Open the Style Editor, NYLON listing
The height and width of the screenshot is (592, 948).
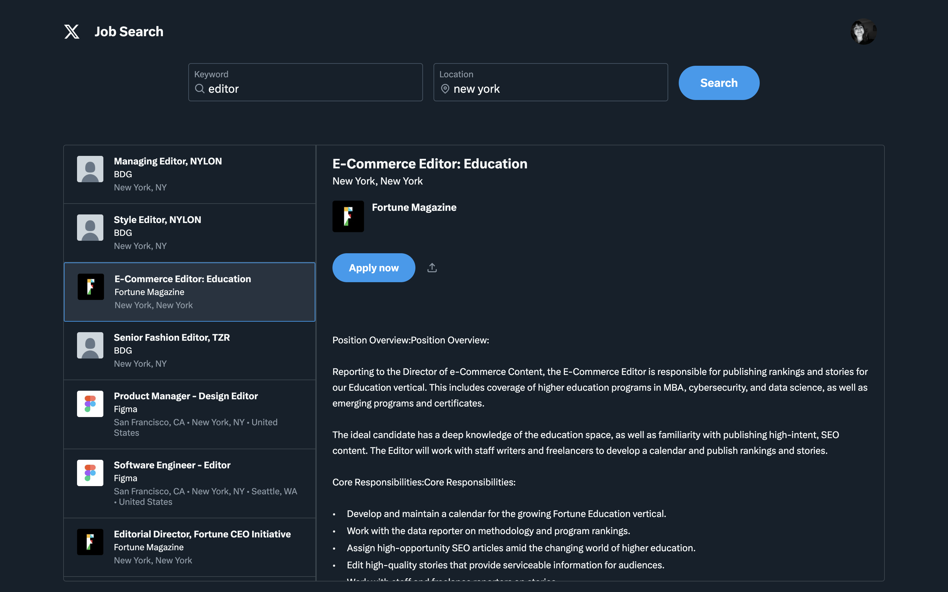pos(157,220)
